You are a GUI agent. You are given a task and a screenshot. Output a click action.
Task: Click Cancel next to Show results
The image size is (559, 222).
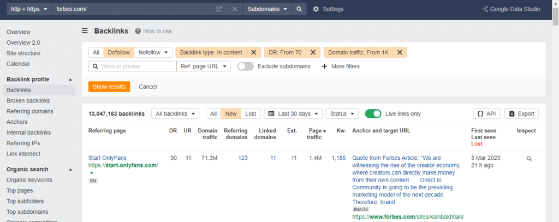tap(147, 87)
